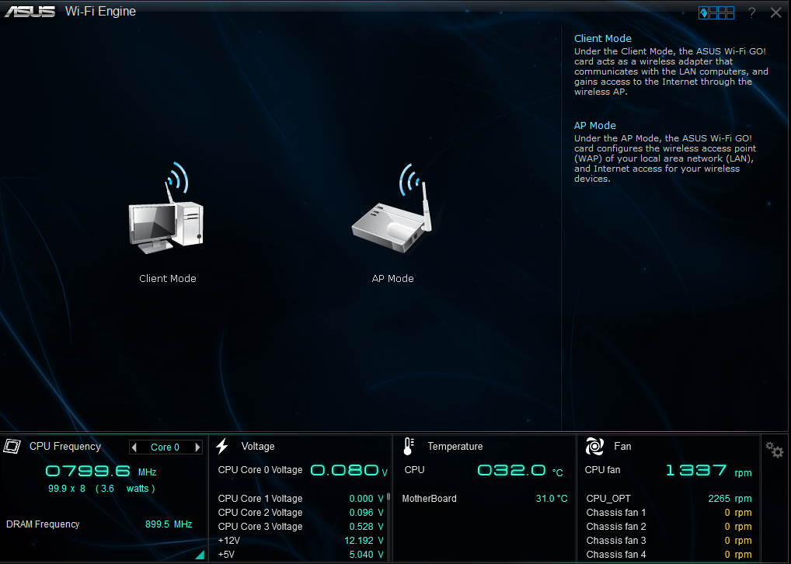Open monitor settings via gears icon

(x=774, y=450)
